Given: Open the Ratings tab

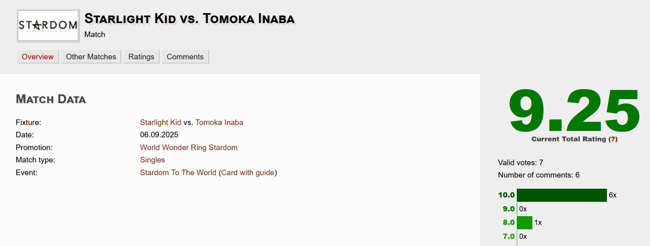Looking at the screenshot, I should point(141,57).
